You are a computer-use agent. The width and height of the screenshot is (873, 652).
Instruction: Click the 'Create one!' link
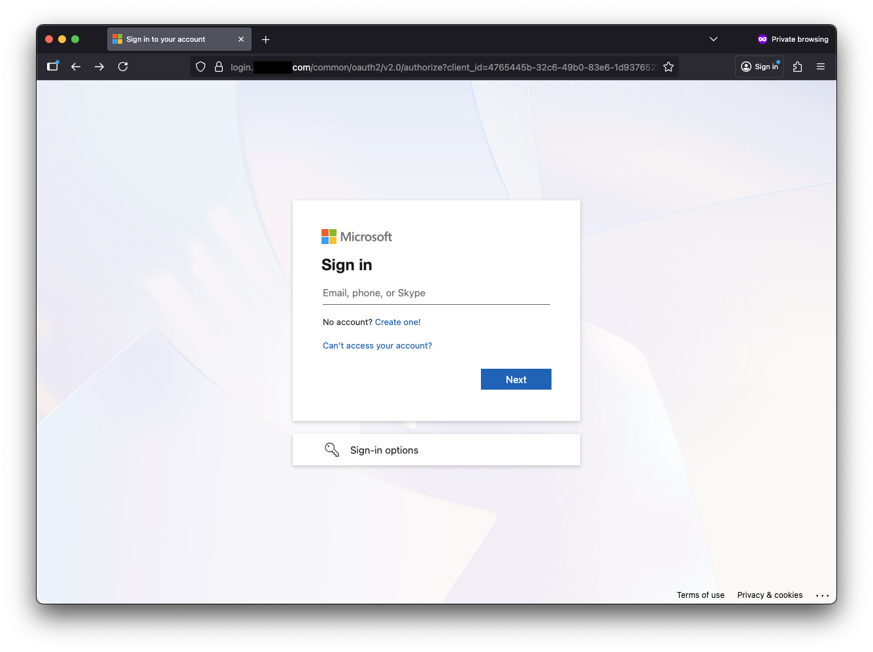397,322
